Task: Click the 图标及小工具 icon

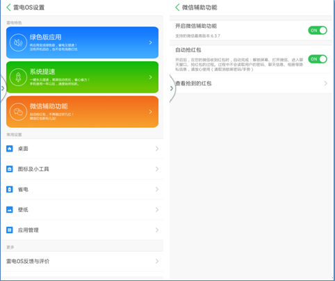Action: pos(10,169)
